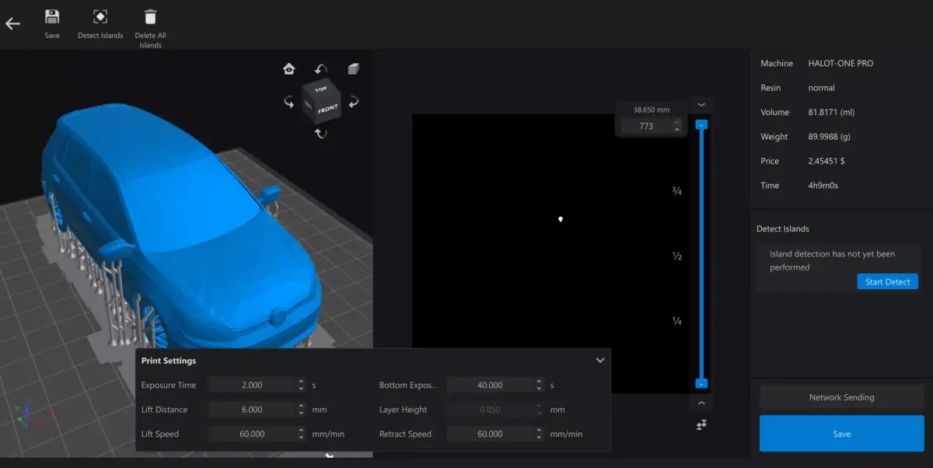This screenshot has height=468, width=933.
Task: Rotate view using arrow left of cube
Action: 288,102
